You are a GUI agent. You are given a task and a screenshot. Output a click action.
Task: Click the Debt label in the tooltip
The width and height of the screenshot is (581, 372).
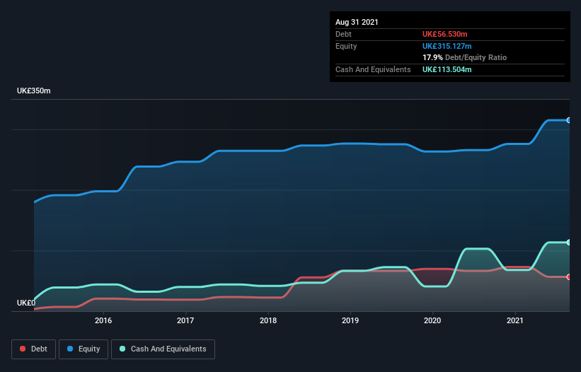(343, 34)
